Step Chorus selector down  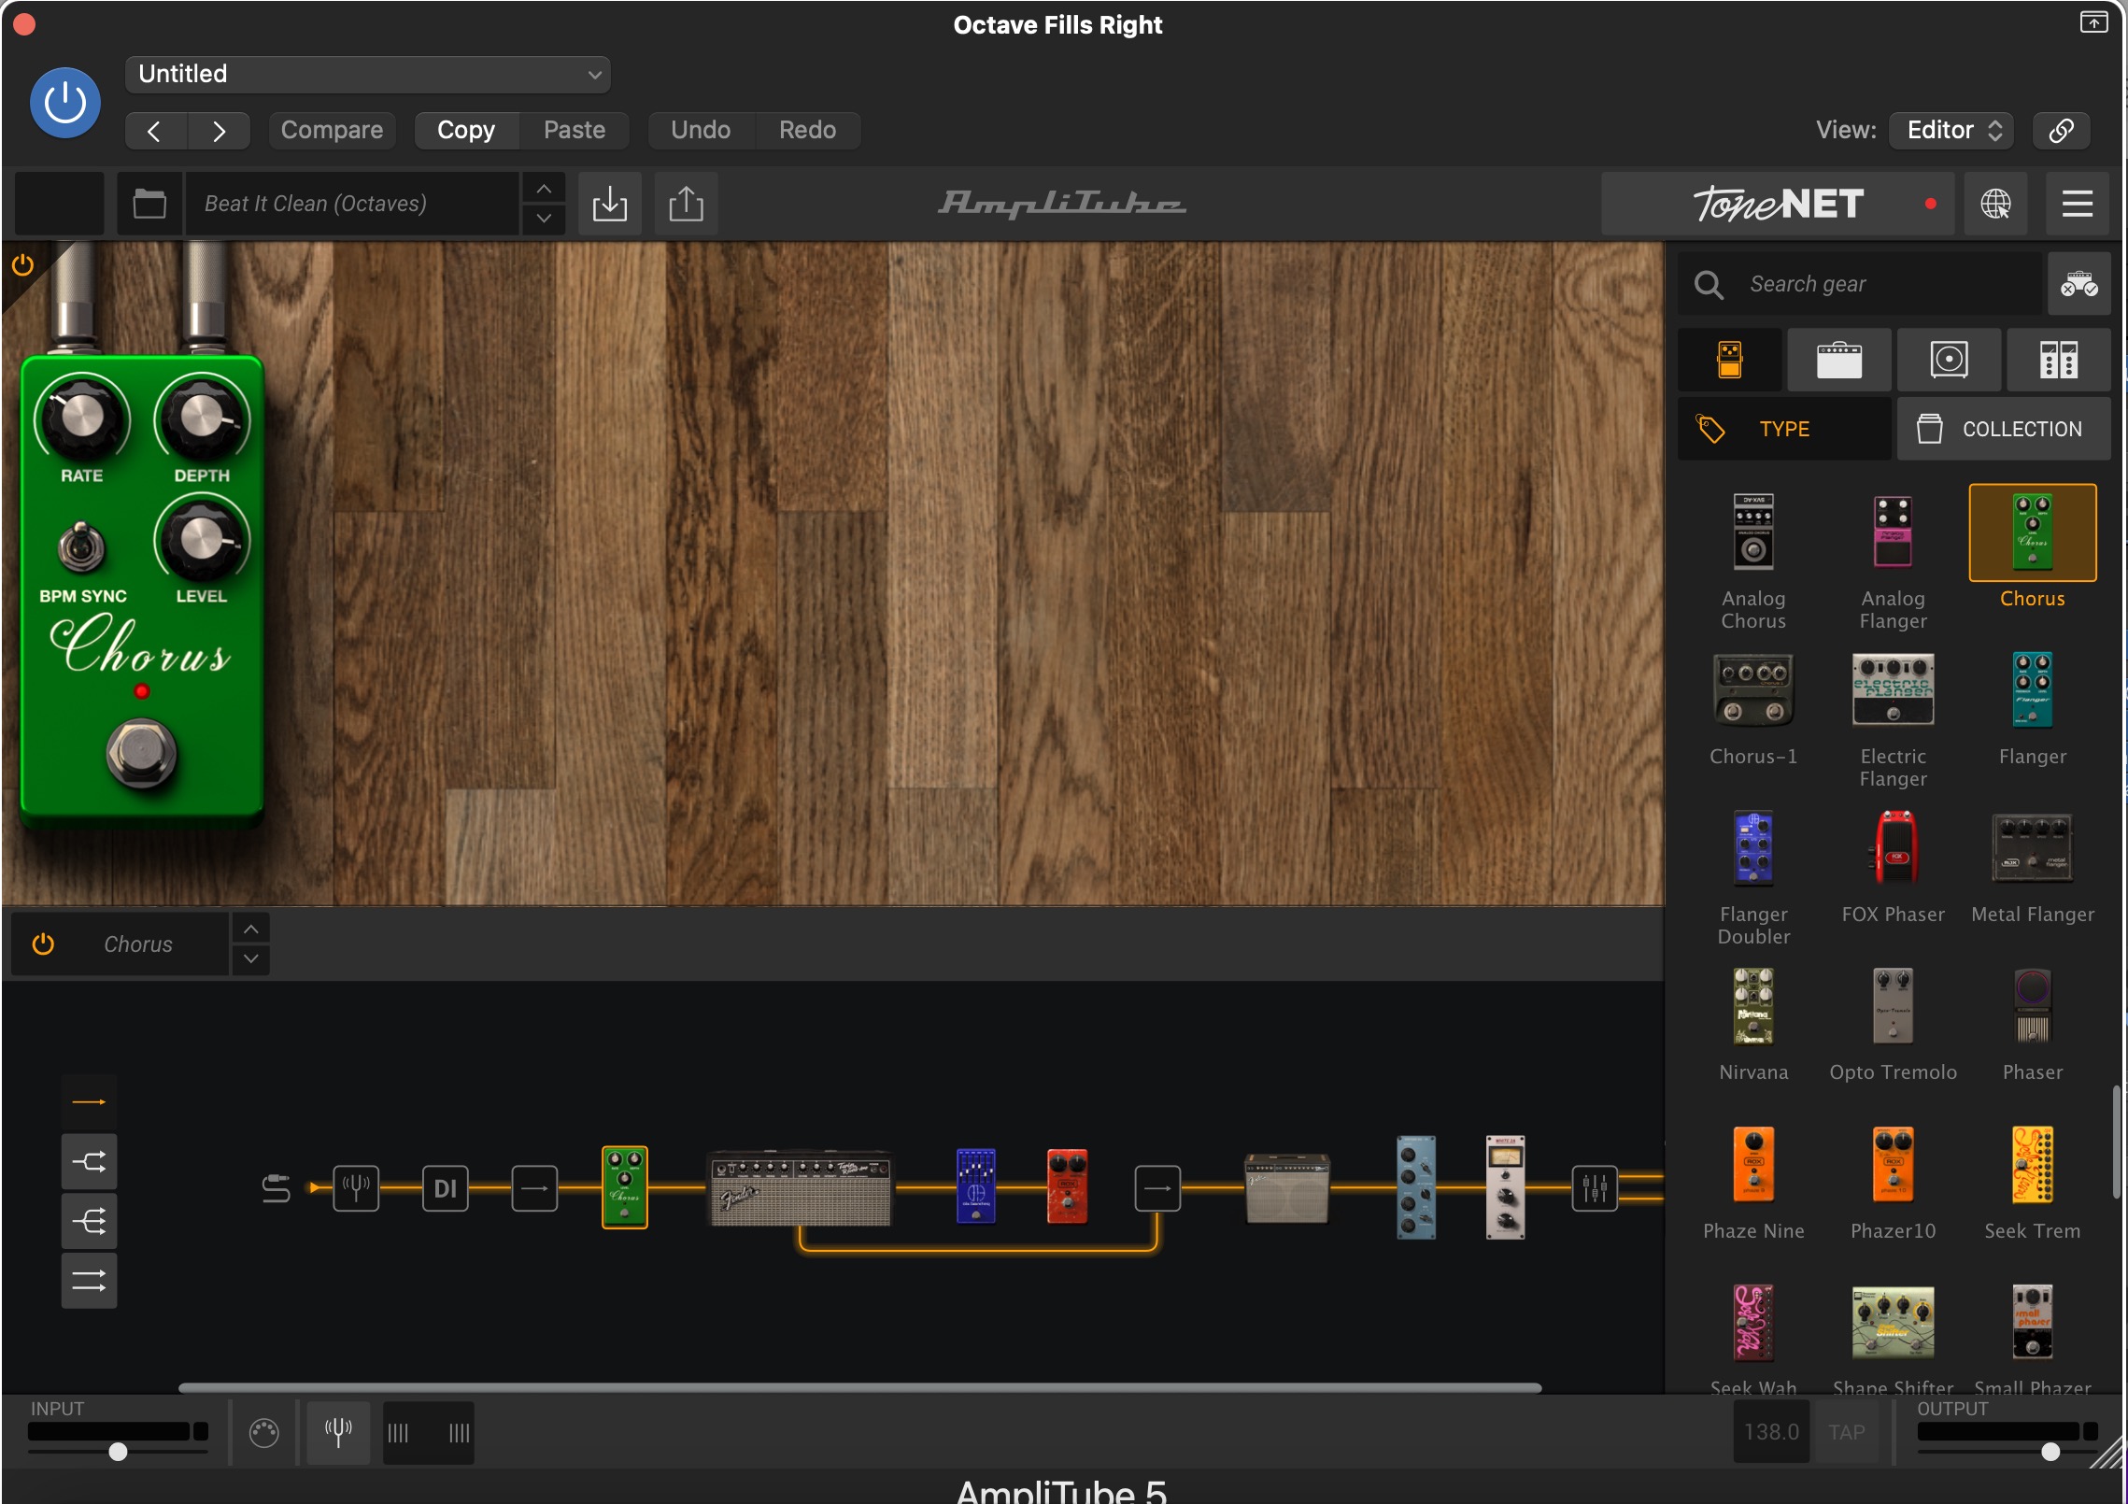(x=250, y=959)
